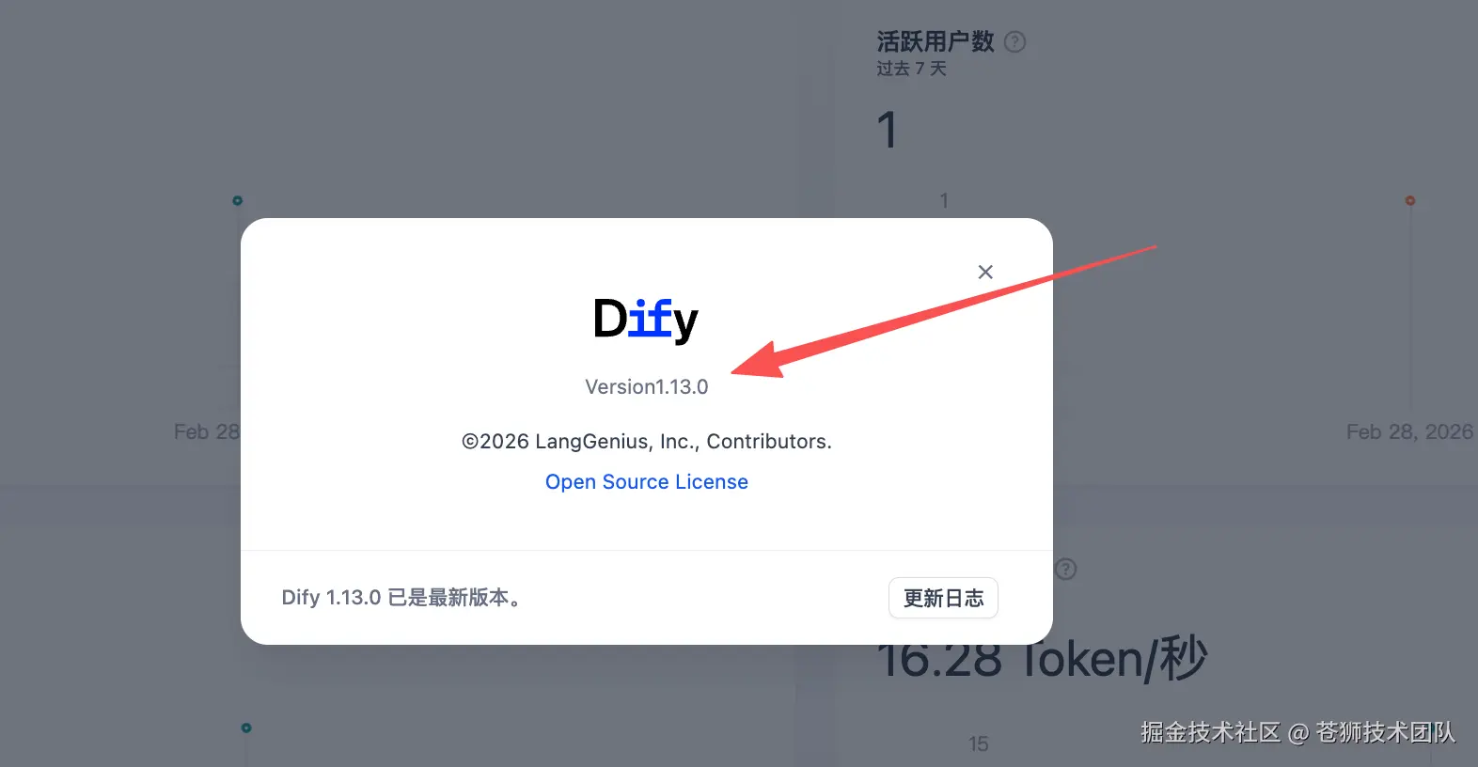Open the Open Source License link
Viewport: 1478px width, 767px height.
647,482
